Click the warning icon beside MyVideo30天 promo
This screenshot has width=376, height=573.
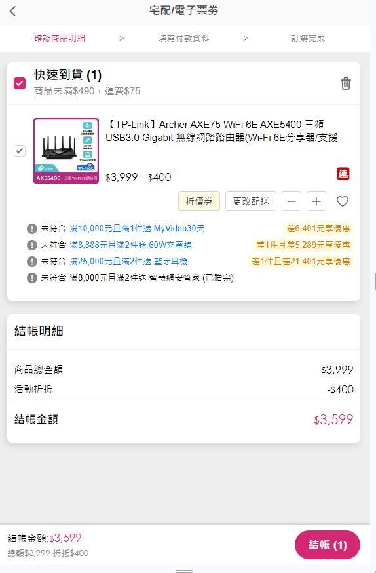(x=31, y=229)
